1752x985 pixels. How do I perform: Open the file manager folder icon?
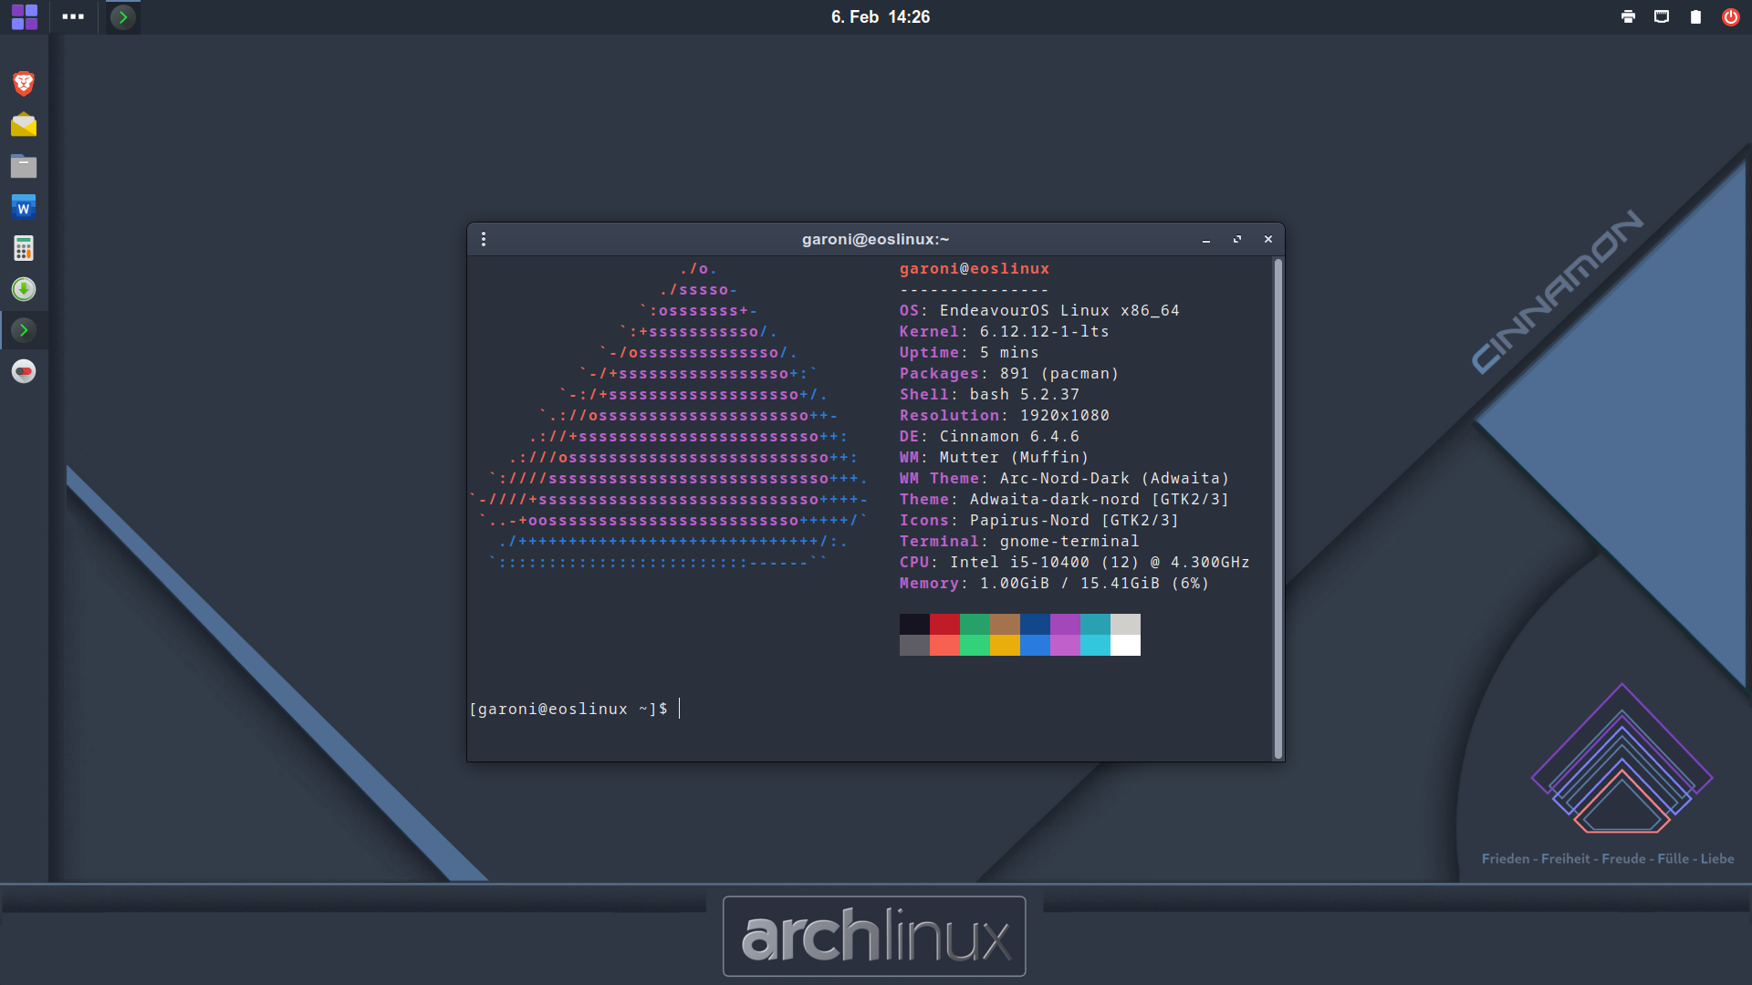[24, 166]
